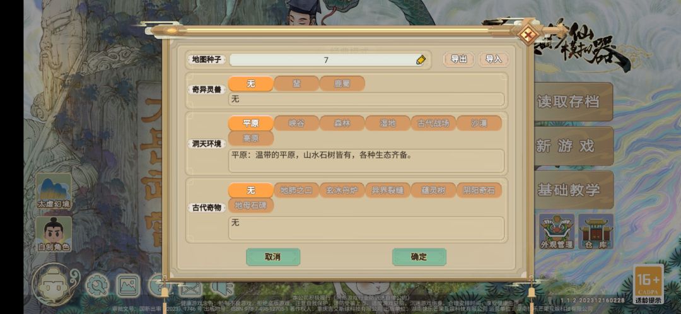Select 高原 environment option

250,139
